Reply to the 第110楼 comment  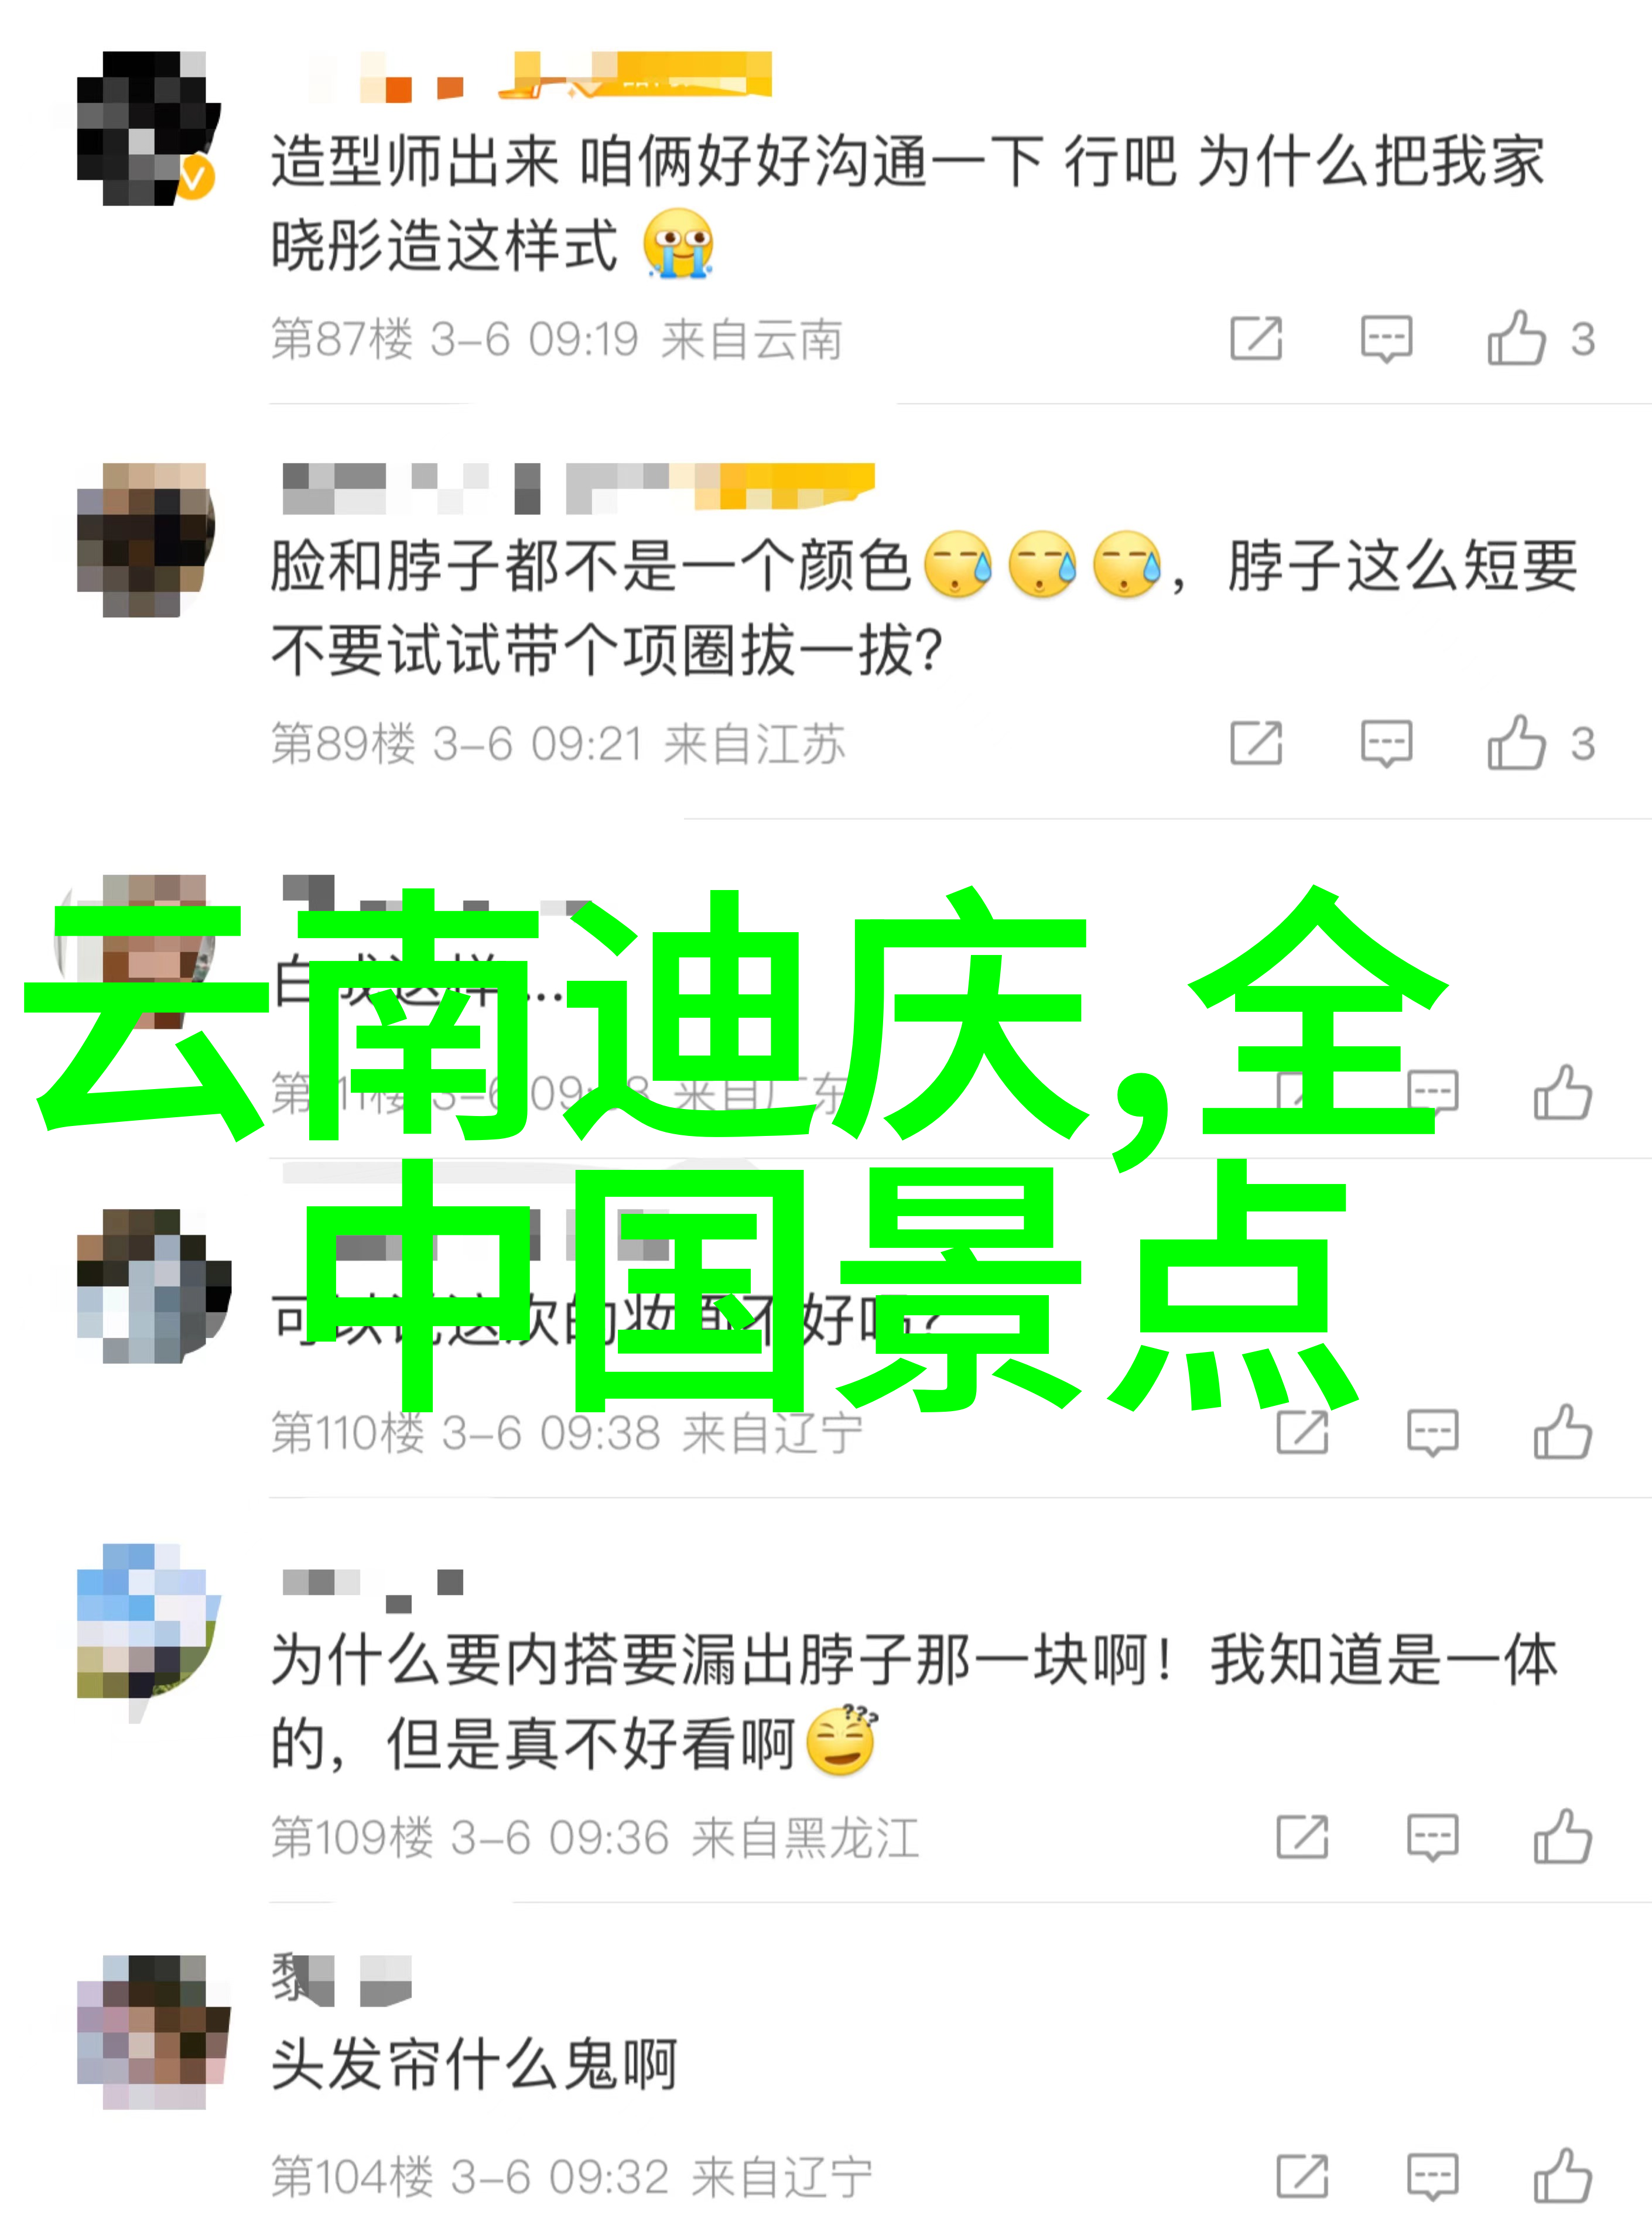(x=1433, y=1433)
